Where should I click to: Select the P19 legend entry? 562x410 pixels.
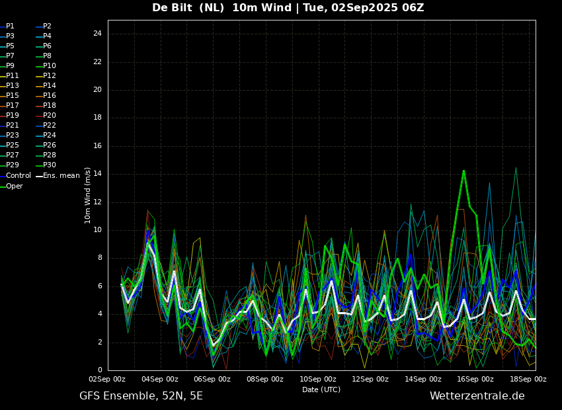pos(13,116)
